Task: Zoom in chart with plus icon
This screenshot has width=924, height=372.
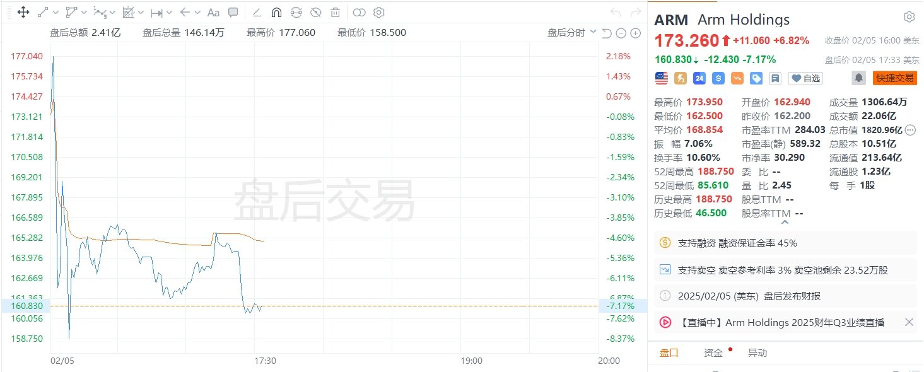Action: click(636, 33)
